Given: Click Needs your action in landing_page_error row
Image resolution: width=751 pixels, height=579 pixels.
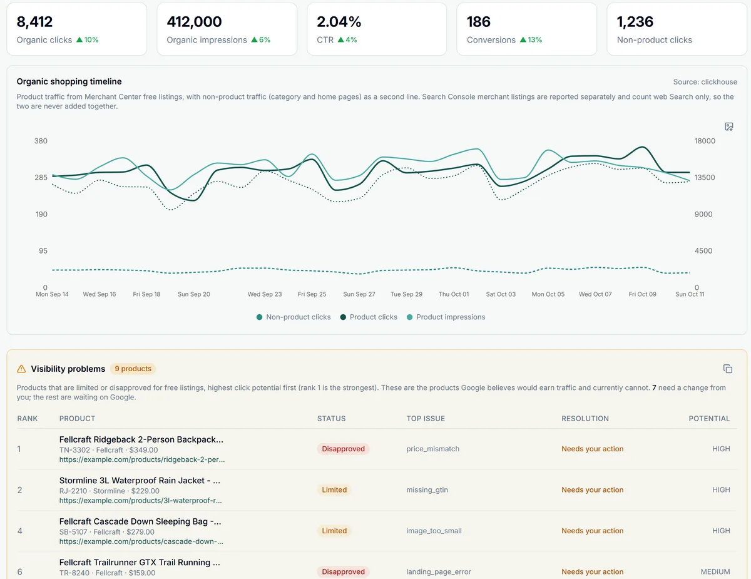Looking at the screenshot, I should [592, 572].
